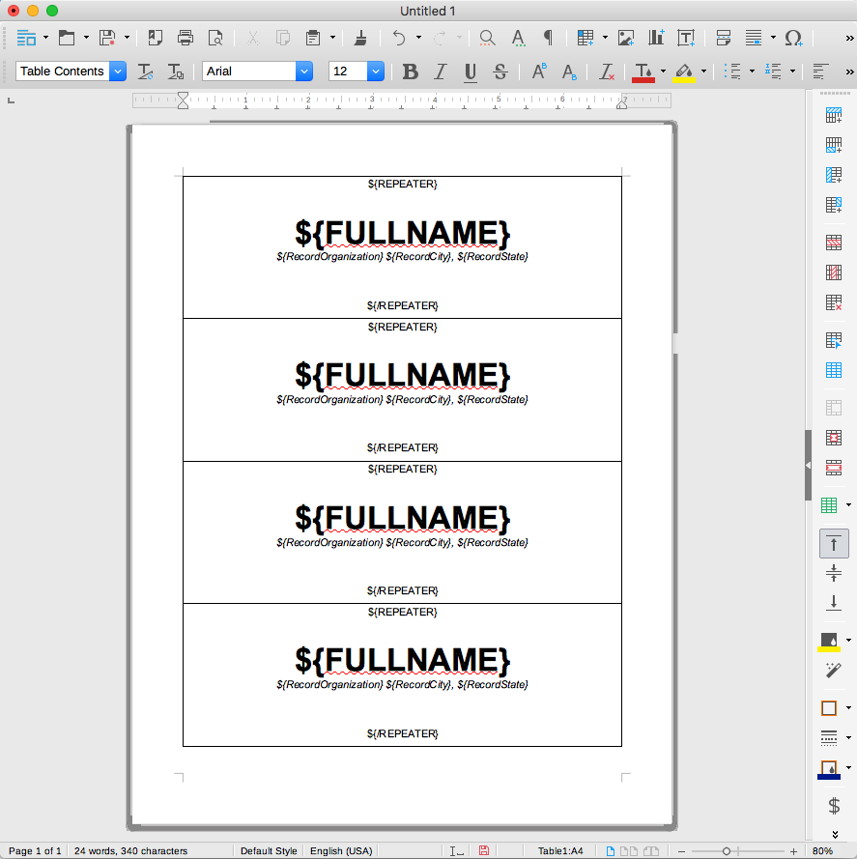857x859 pixels.
Task: Paste clipboard contents with the Paste icon
Action: click(313, 38)
